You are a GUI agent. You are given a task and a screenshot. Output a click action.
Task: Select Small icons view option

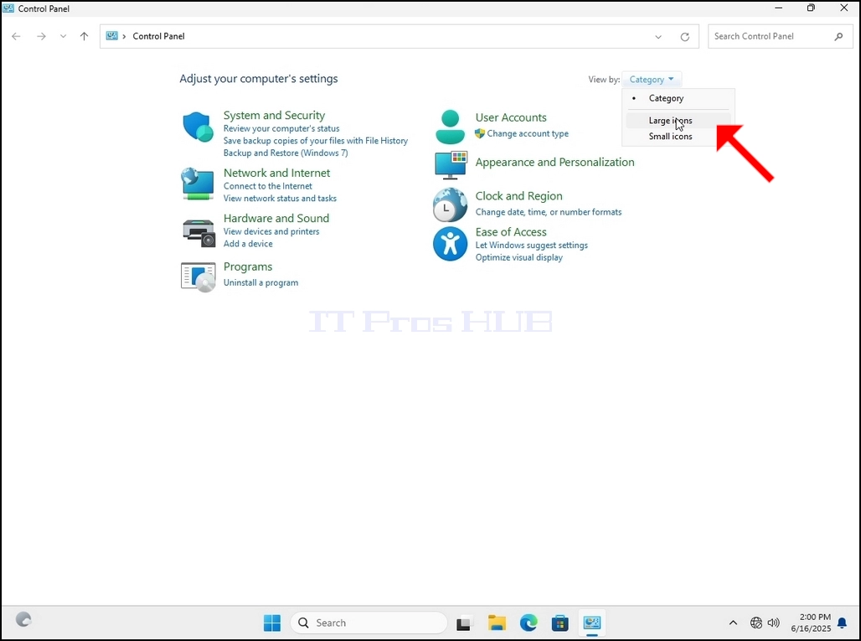(678, 137)
